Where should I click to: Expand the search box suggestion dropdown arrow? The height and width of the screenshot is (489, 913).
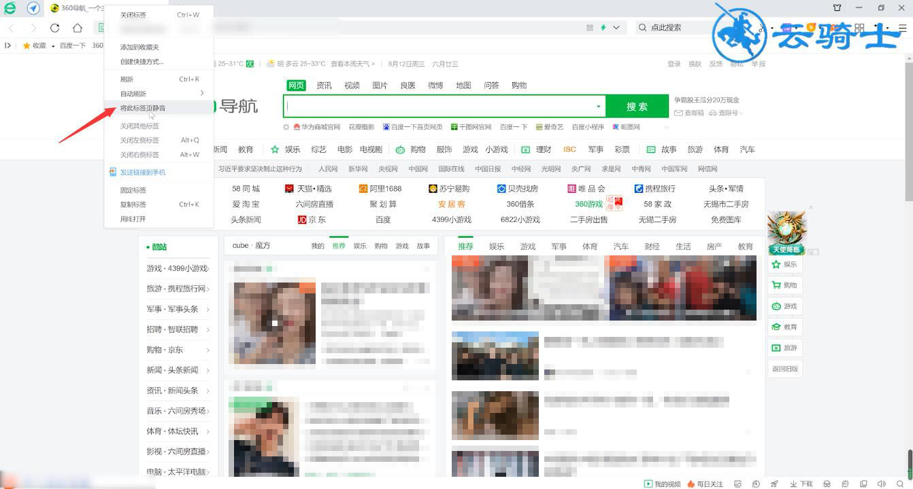(x=599, y=107)
